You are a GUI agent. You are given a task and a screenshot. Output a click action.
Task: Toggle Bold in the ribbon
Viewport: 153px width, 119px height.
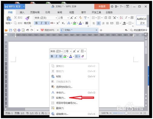[37, 23]
